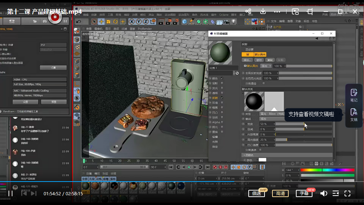364x205 pixels.
Task: Enable the 分离通道 checkbox under 全局高光亮度
Action: click(264, 83)
